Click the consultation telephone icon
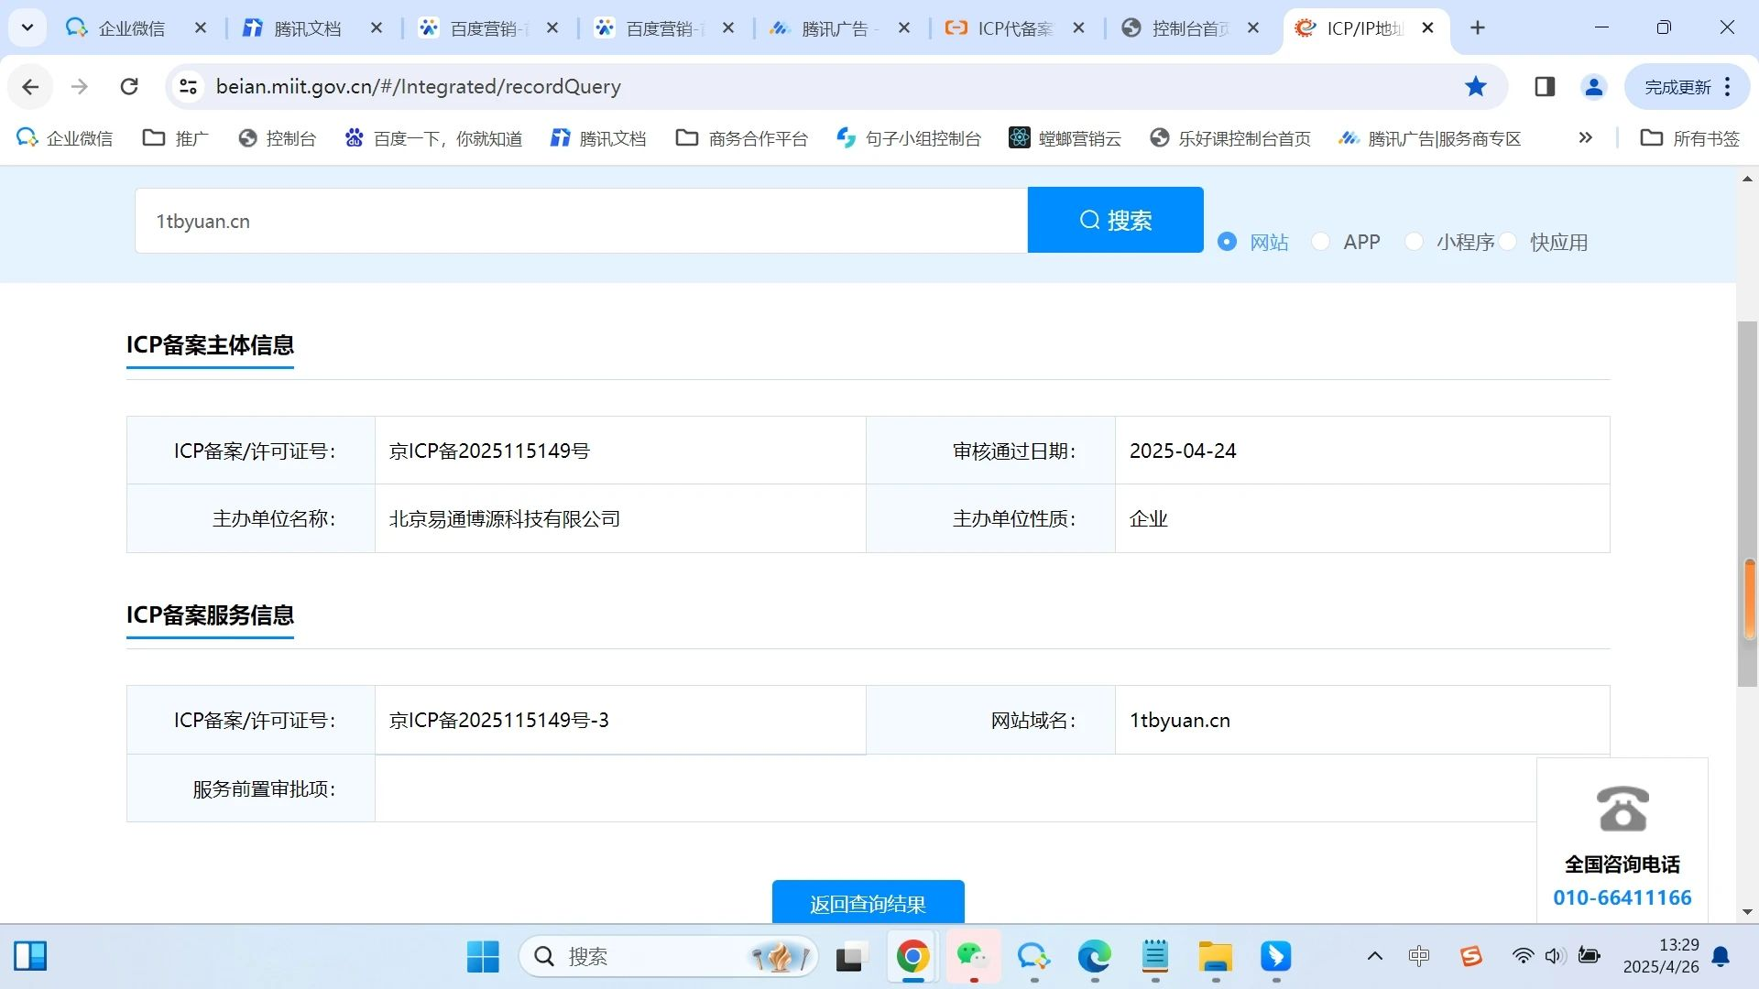The width and height of the screenshot is (1759, 989). [x=1622, y=809]
